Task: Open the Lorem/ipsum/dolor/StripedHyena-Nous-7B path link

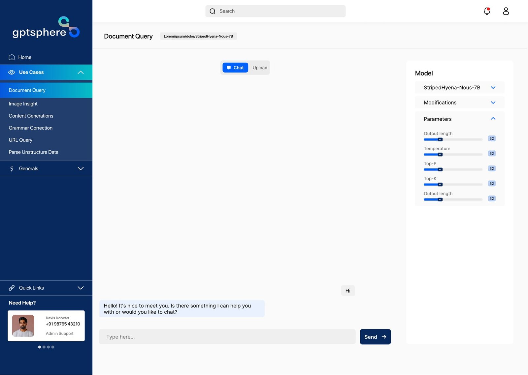Action: (x=198, y=36)
